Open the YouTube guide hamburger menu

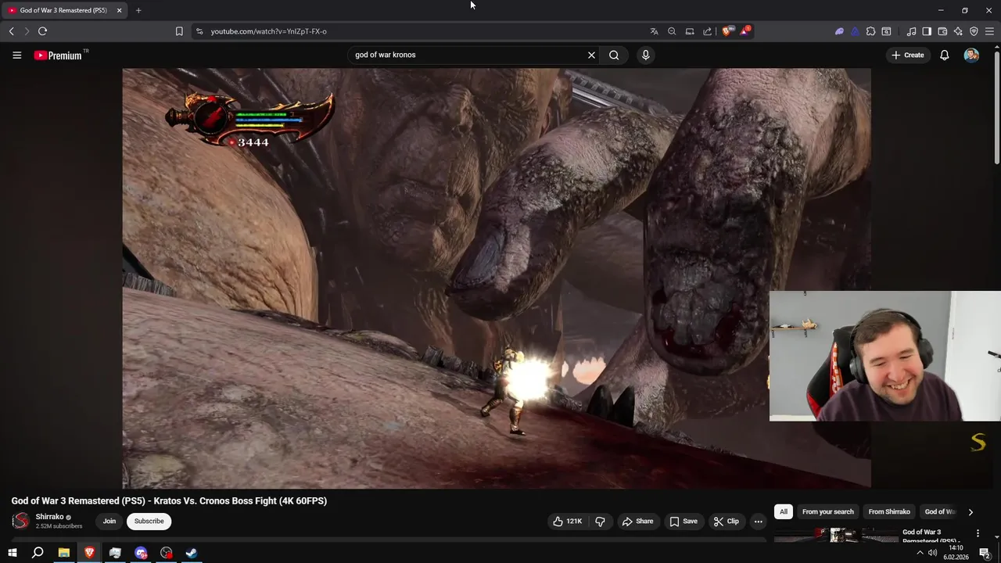coord(16,55)
